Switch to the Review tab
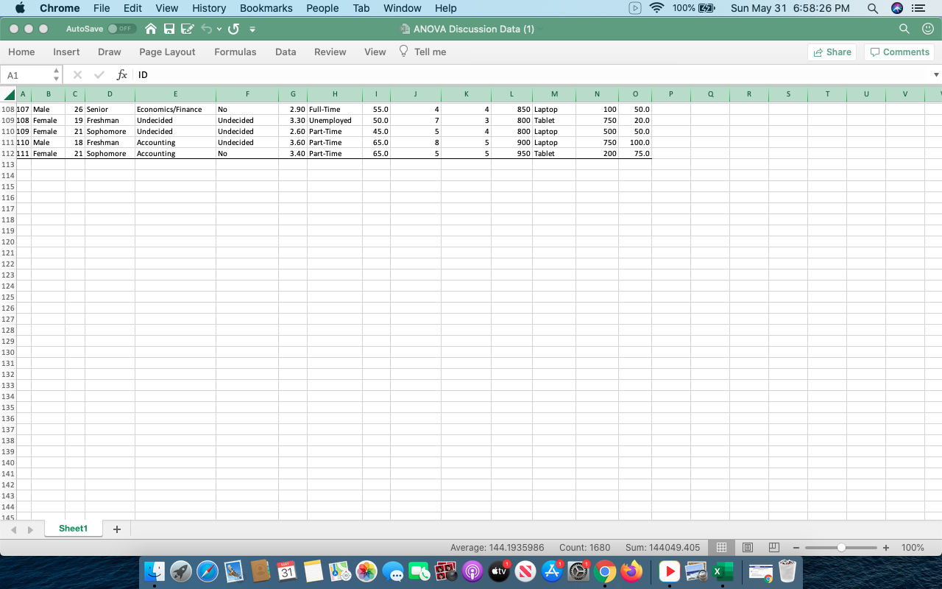Screen dimensions: 942x589 330,52
